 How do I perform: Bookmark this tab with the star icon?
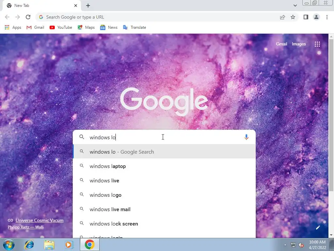(x=293, y=17)
